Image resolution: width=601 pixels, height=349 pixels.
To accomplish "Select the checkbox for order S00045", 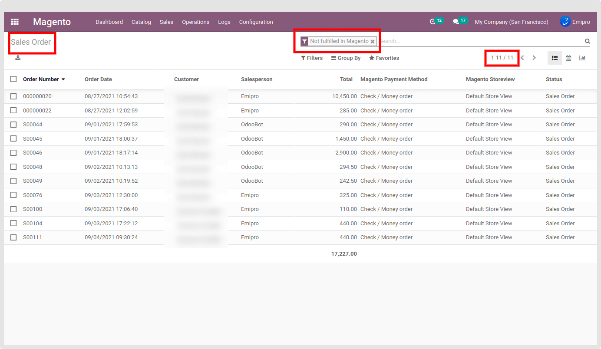I will 13,138.
